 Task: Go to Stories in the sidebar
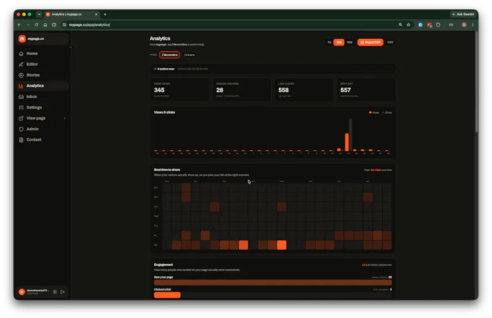pyautogui.click(x=42, y=75)
